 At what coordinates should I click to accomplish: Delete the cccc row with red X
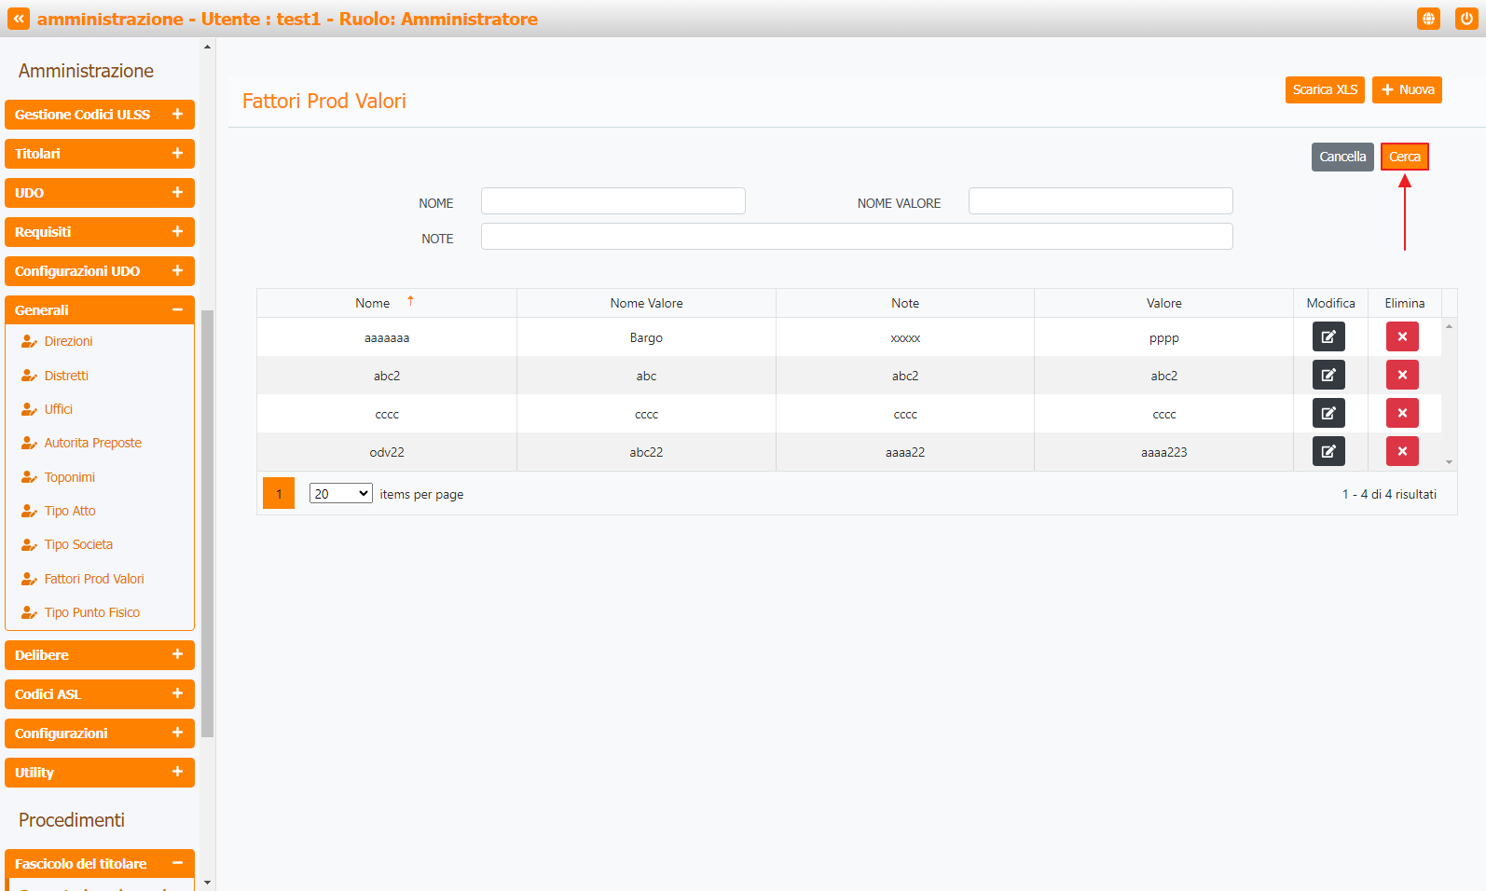pos(1401,413)
